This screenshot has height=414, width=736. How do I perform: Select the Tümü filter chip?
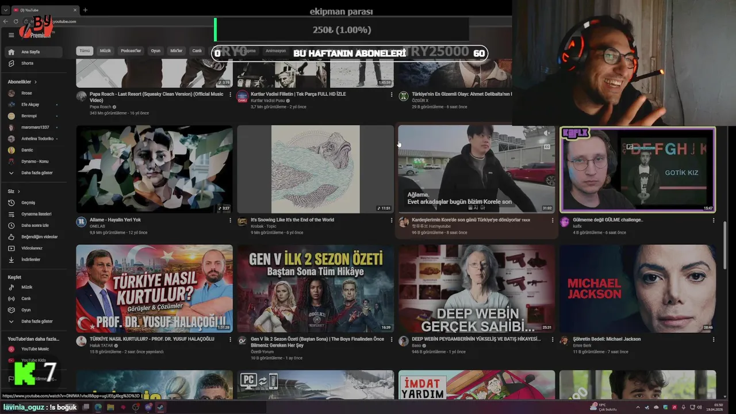click(85, 51)
